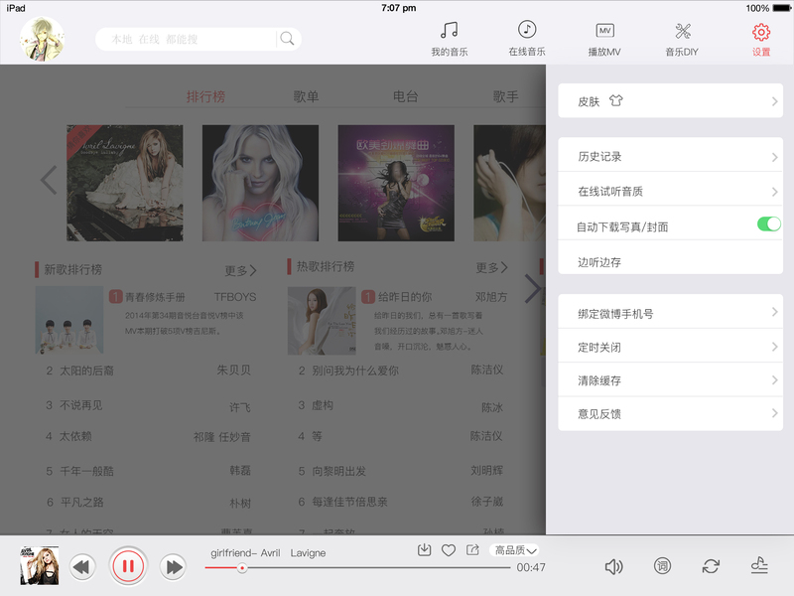Open 播放MV icon
The height and width of the screenshot is (596, 794).
pyautogui.click(x=604, y=31)
